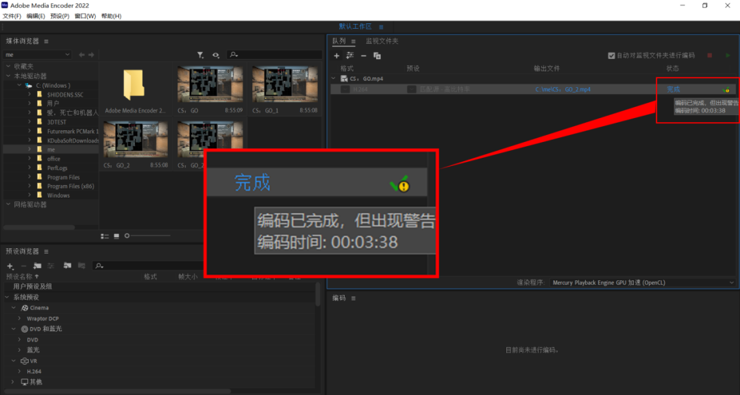Go back with Media Browser left arrow
The image size is (740, 395).
(x=82, y=55)
